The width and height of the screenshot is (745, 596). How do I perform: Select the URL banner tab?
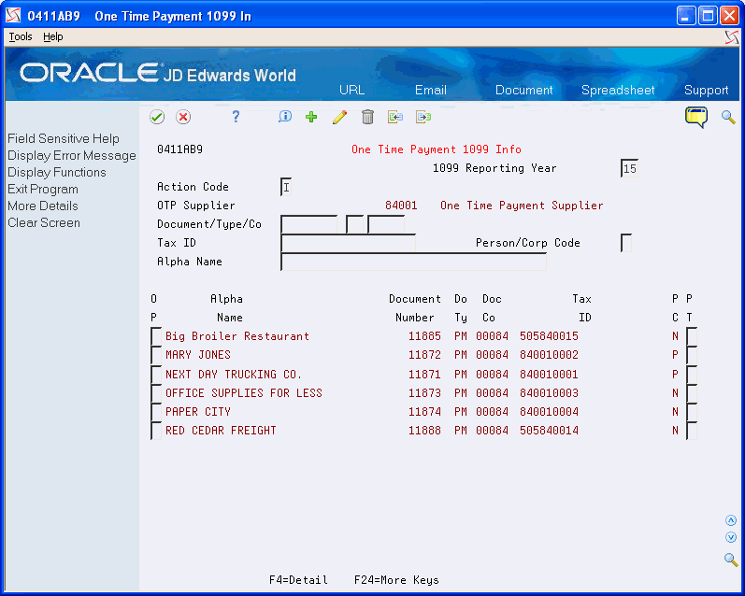pos(352,90)
